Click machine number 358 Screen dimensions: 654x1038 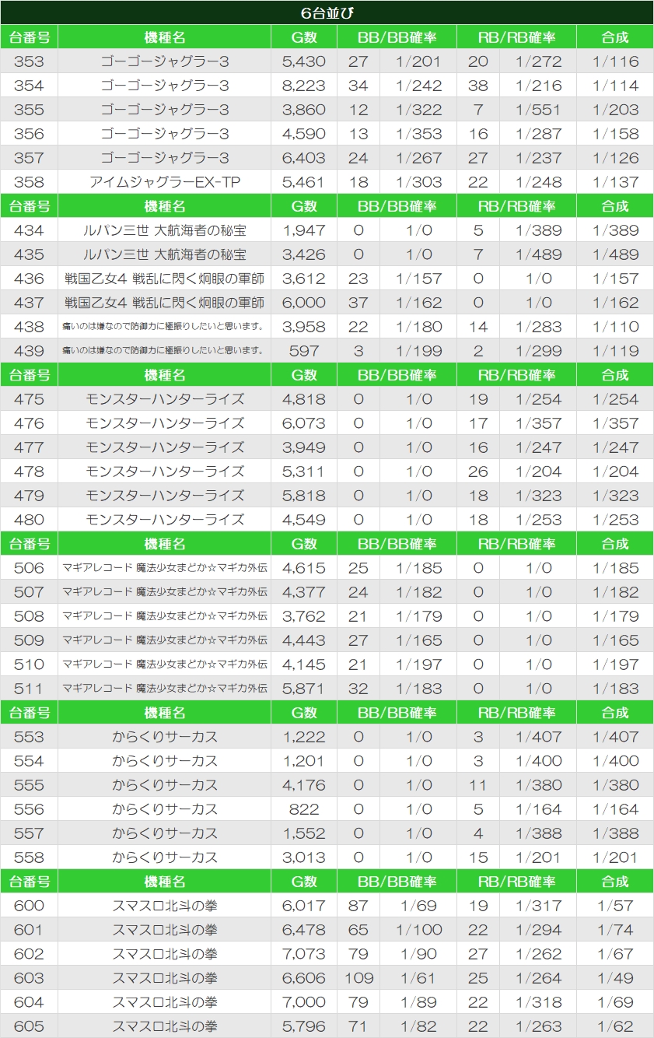coord(29,182)
